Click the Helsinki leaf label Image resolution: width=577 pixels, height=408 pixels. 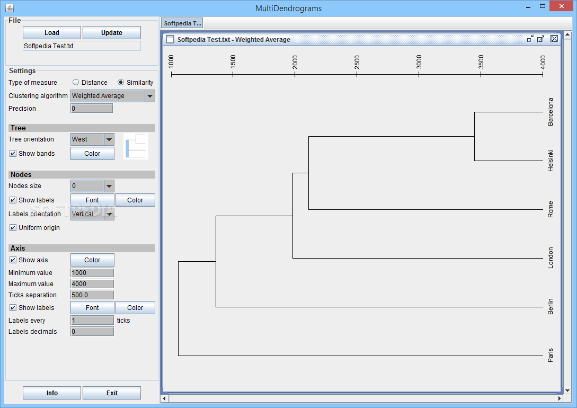coord(550,161)
